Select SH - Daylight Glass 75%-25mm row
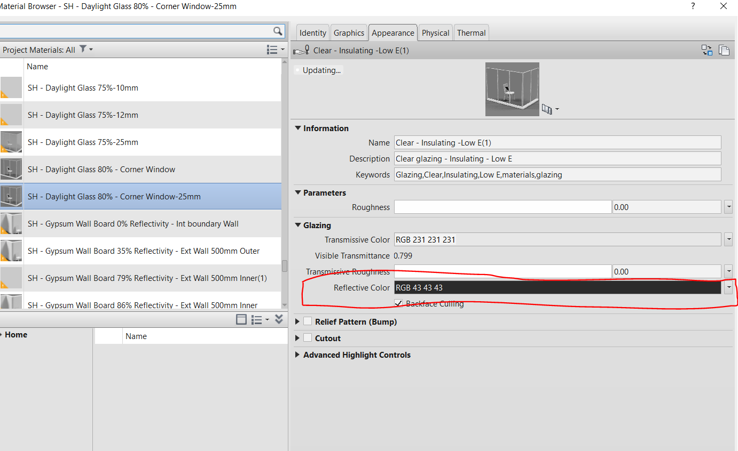738x451 pixels. [140, 142]
